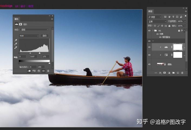Click the lock all layer icon
Screen dimensions: 191x130
pyautogui.click(x=169, y=26)
